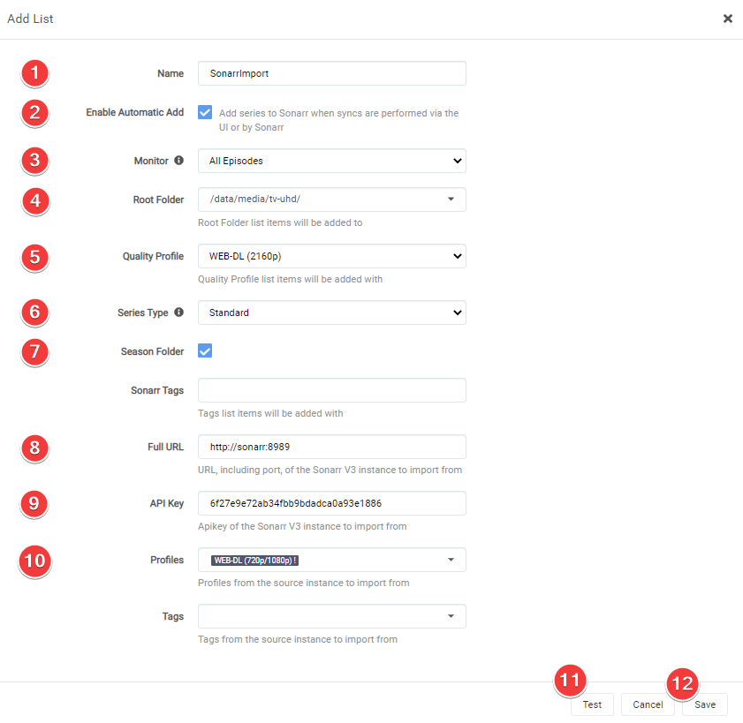Click the Series Type info icon
Image resolution: width=743 pixels, height=723 pixels.
coord(178,312)
